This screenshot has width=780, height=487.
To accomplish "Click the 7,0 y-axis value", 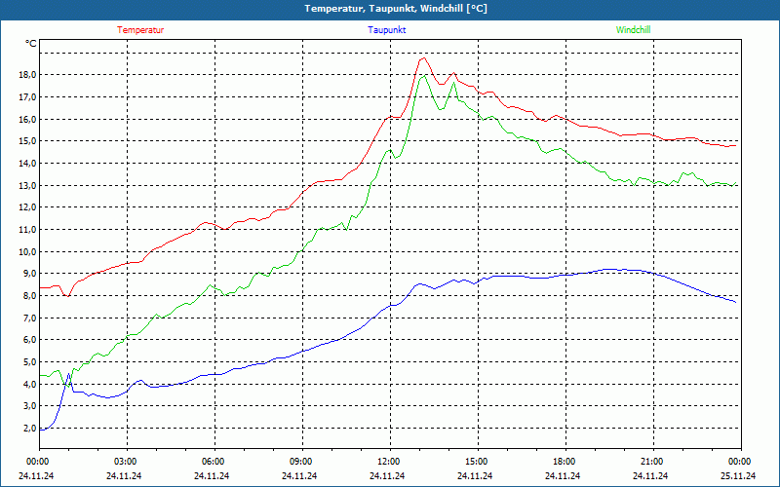I will [x=30, y=318].
